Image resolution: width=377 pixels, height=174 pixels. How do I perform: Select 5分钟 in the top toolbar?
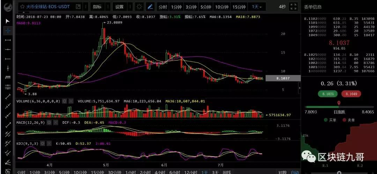206,7
